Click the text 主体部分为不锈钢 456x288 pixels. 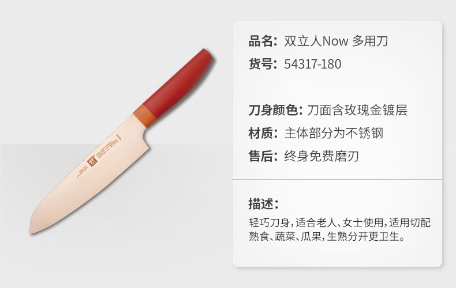tap(334, 133)
